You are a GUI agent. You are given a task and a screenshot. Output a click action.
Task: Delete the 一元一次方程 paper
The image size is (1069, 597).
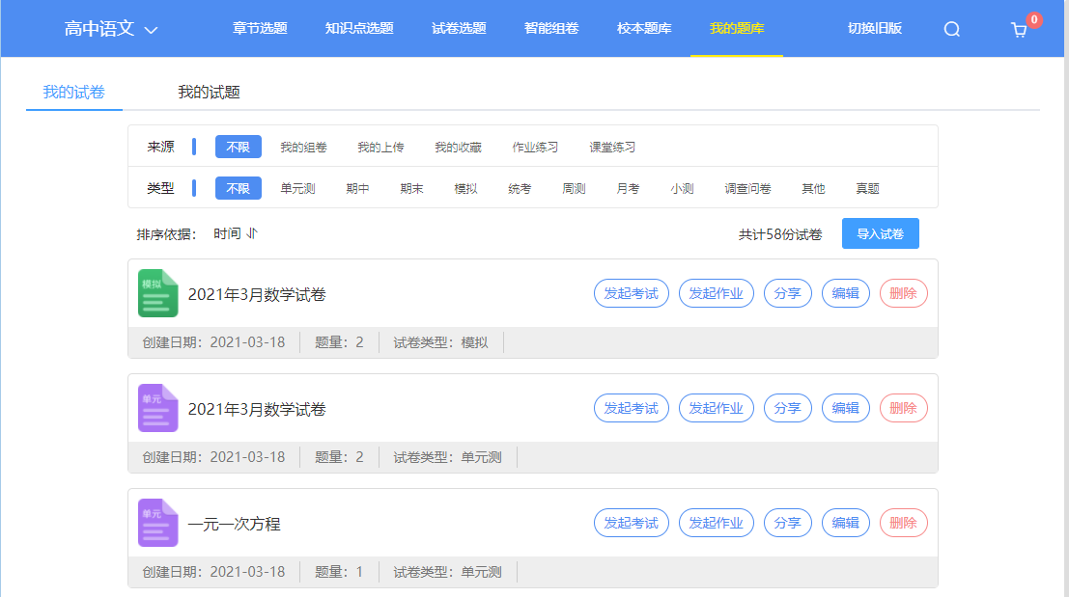pyautogui.click(x=903, y=523)
